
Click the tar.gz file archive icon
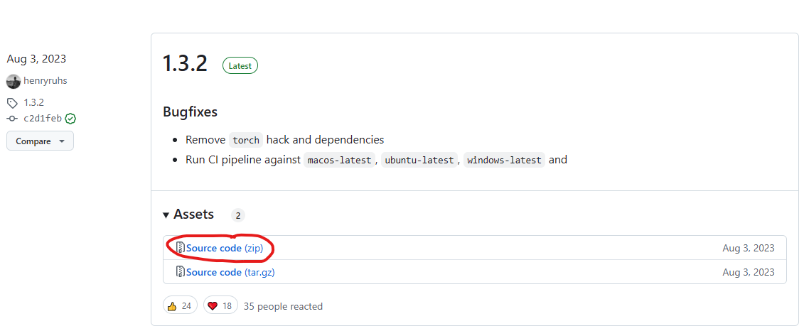[181, 272]
